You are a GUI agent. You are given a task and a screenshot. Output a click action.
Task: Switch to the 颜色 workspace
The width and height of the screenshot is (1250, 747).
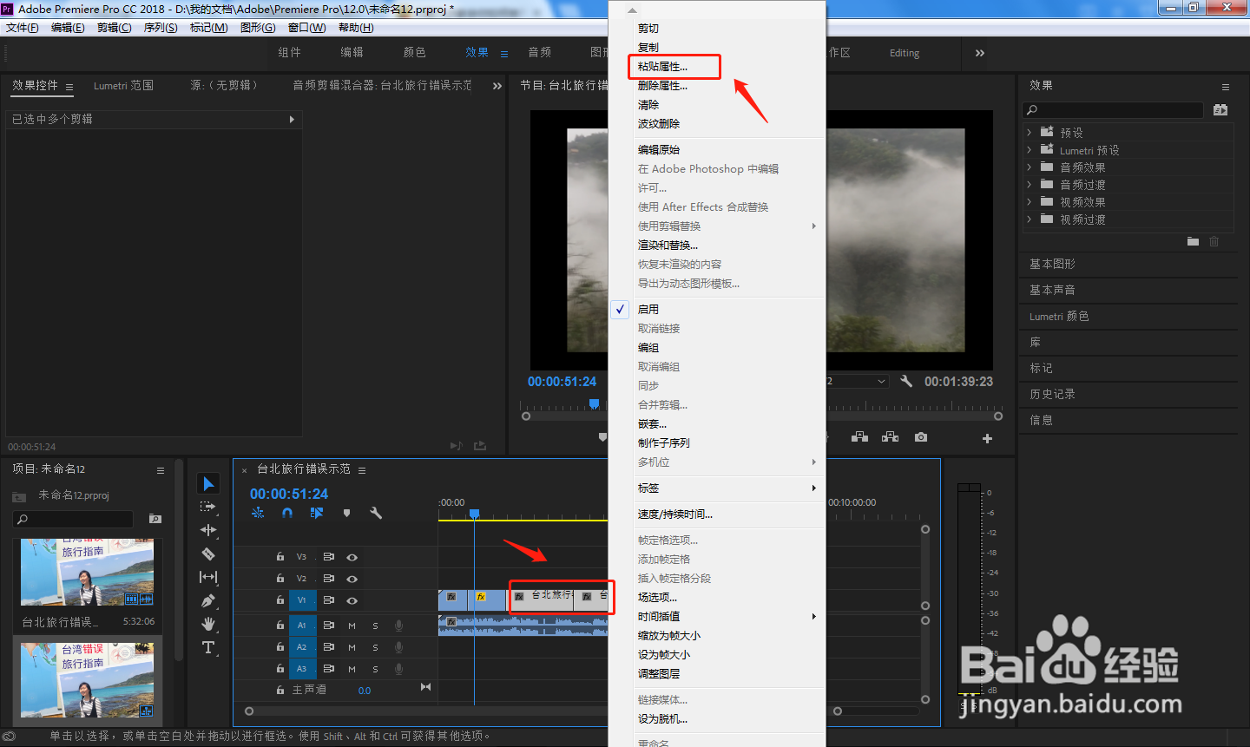(x=415, y=53)
